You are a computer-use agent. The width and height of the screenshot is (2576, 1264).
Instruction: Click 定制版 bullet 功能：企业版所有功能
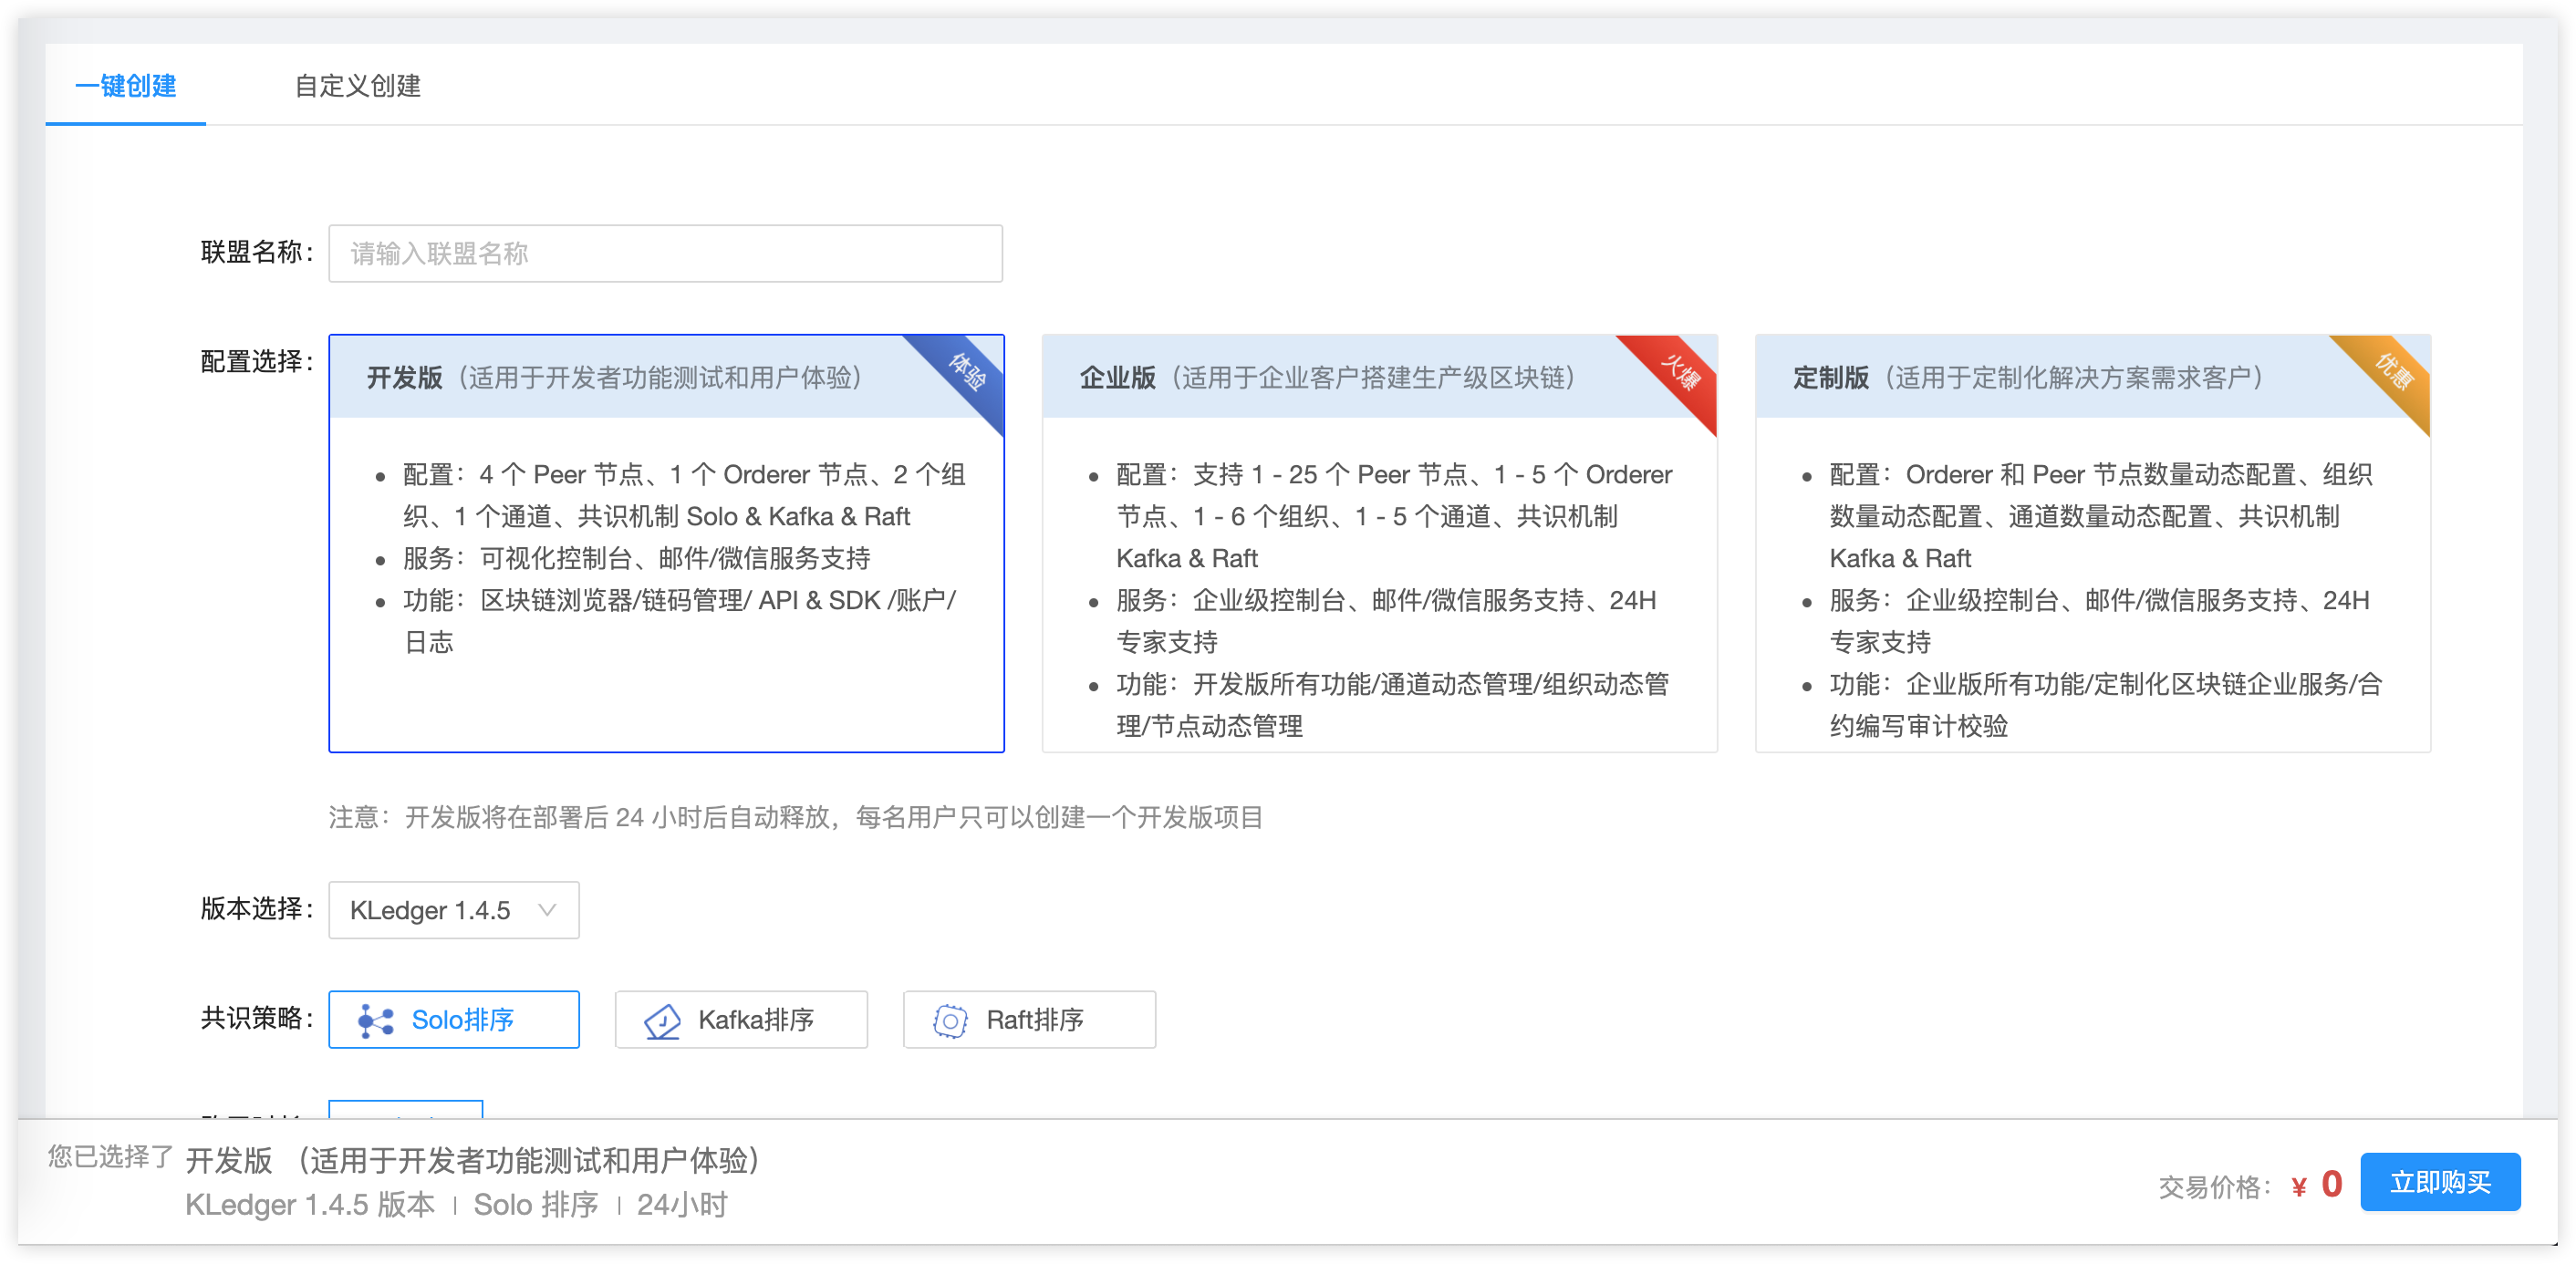coord(2106,705)
